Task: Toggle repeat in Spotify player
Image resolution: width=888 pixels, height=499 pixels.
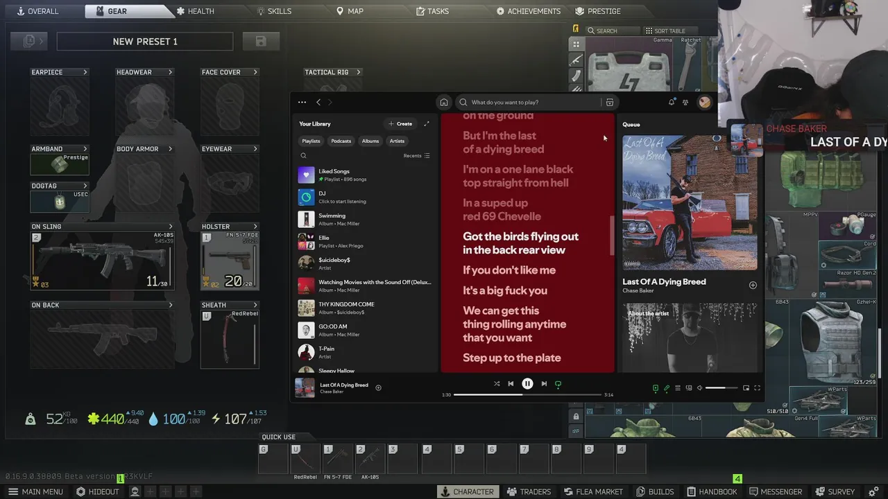Action: 558,383
